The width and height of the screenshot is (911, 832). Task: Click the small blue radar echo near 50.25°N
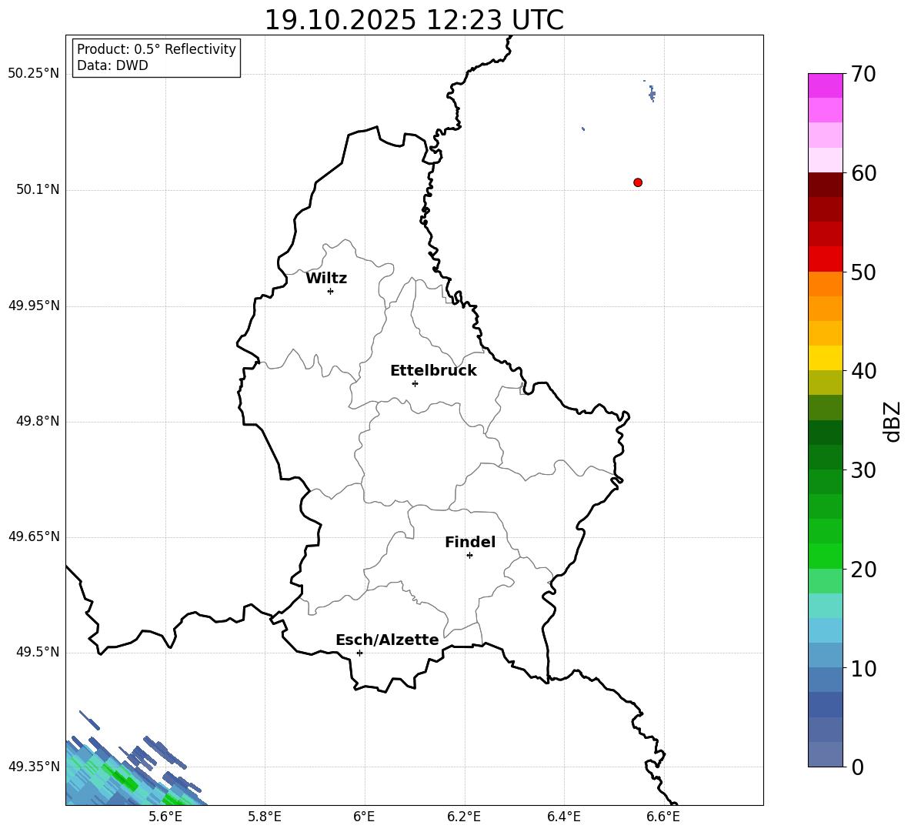(x=652, y=93)
